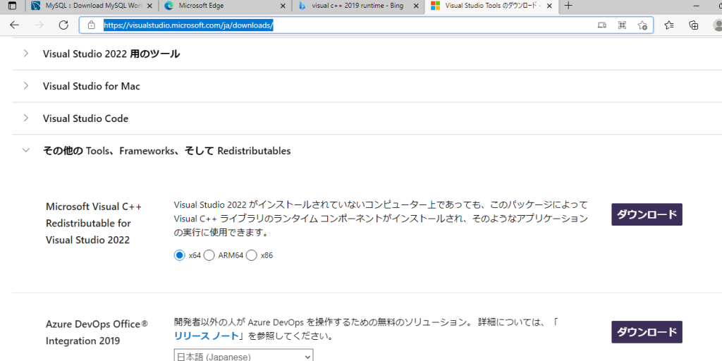Viewport: 722px width, 361px height.
Task: Open the user profile avatar
Action: pyautogui.click(x=717, y=25)
